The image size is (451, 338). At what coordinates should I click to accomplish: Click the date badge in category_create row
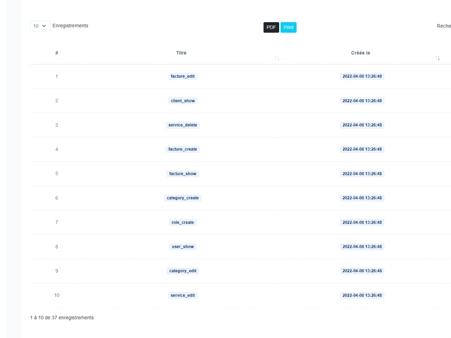(x=362, y=198)
